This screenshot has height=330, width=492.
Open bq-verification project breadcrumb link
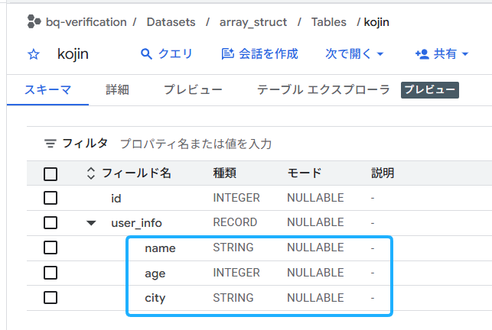[86, 22]
